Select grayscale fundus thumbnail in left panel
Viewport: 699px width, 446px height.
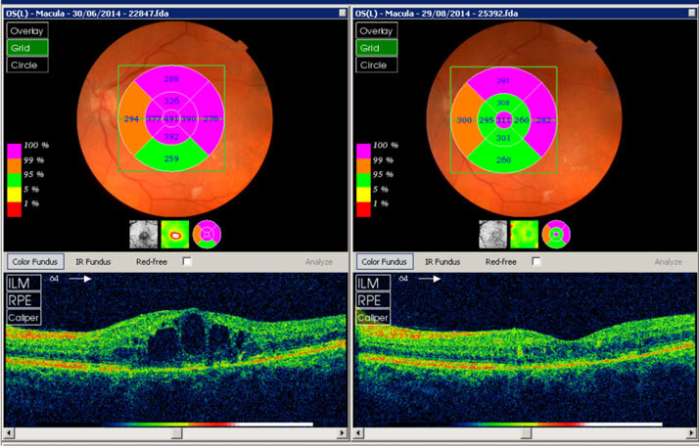pyautogui.click(x=144, y=235)
